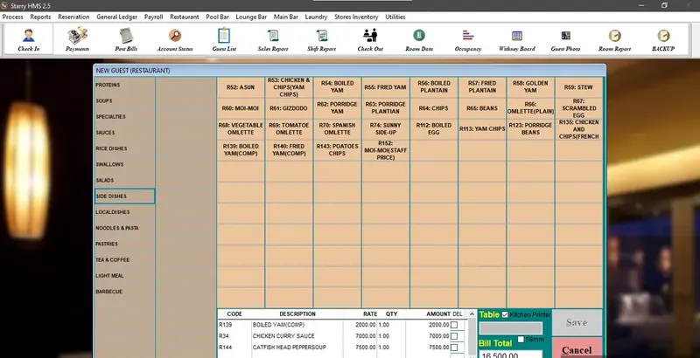700x358 pixels.
Task: Open the Pool Bar menu
Action: (217, 17)
